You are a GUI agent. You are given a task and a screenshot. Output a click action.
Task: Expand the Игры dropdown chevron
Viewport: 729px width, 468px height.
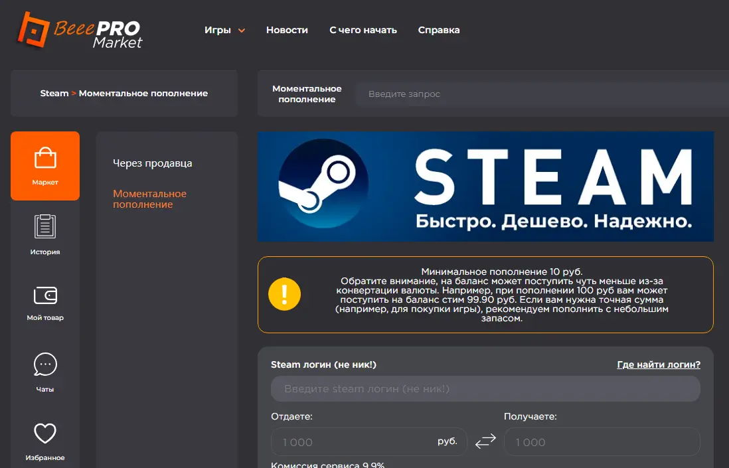point(242,31)
